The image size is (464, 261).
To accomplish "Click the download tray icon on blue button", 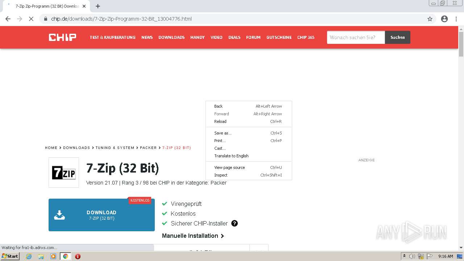I will point(59,215).
